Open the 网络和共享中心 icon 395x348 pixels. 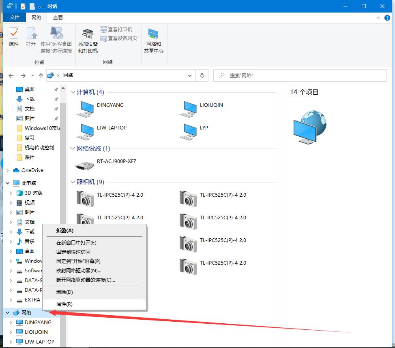pyautogui.click(x=154, y=39)
